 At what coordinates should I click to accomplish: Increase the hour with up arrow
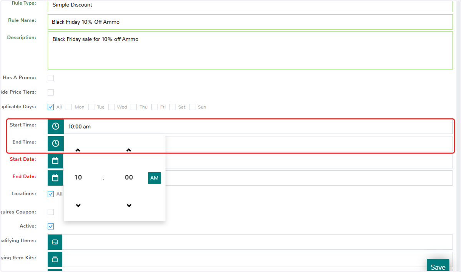[78, 150]
